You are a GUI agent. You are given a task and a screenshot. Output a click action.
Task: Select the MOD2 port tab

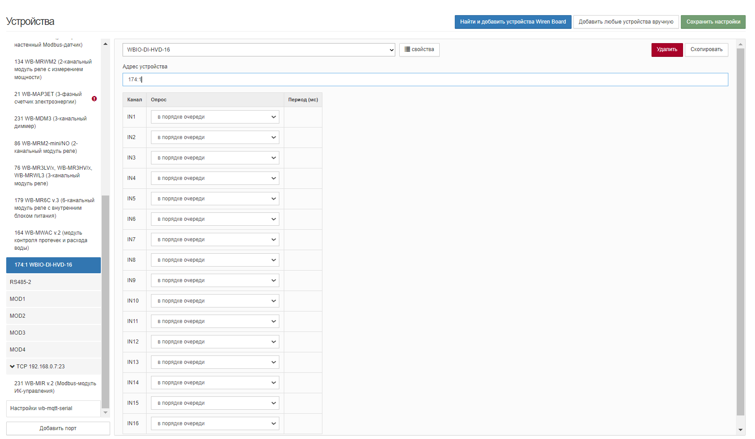53,316
